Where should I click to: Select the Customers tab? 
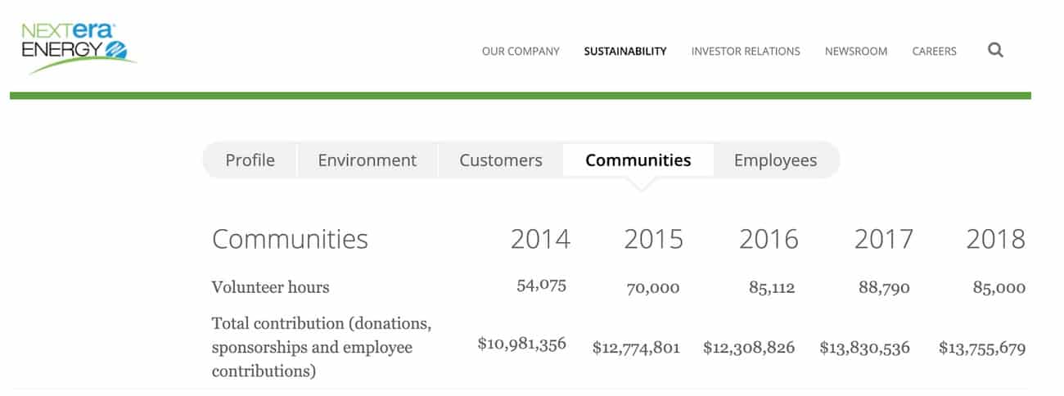pos(501,160)
